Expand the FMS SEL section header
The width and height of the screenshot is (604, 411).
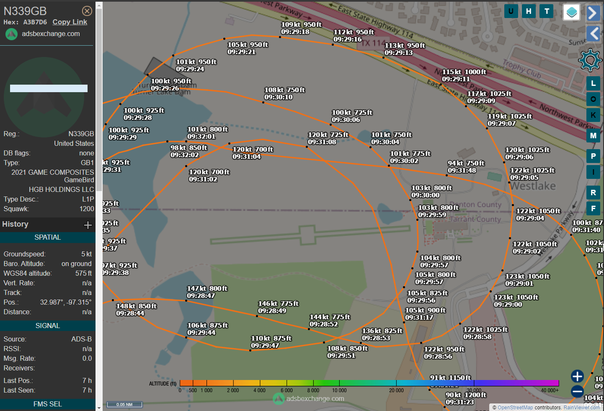48,404
